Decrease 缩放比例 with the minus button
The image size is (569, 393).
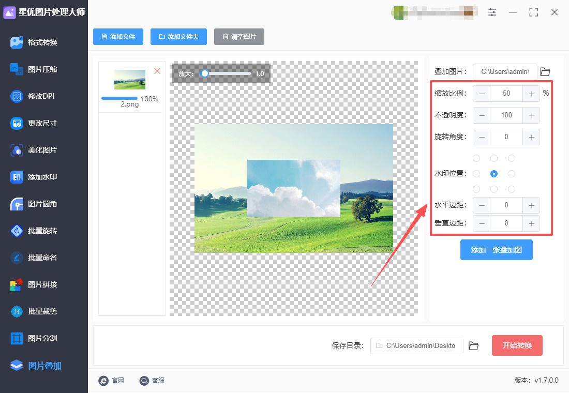(x=482, y=94)
